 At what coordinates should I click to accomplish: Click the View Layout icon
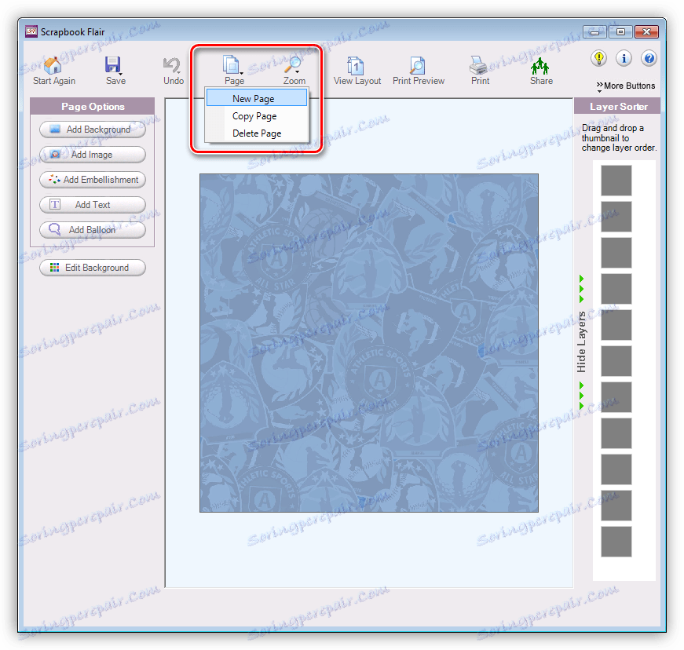(x=356, y=65)
